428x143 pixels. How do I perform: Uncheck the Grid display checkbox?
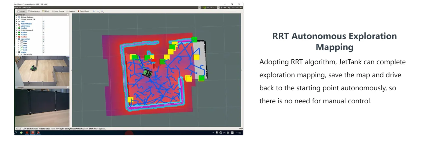(43, 21)
